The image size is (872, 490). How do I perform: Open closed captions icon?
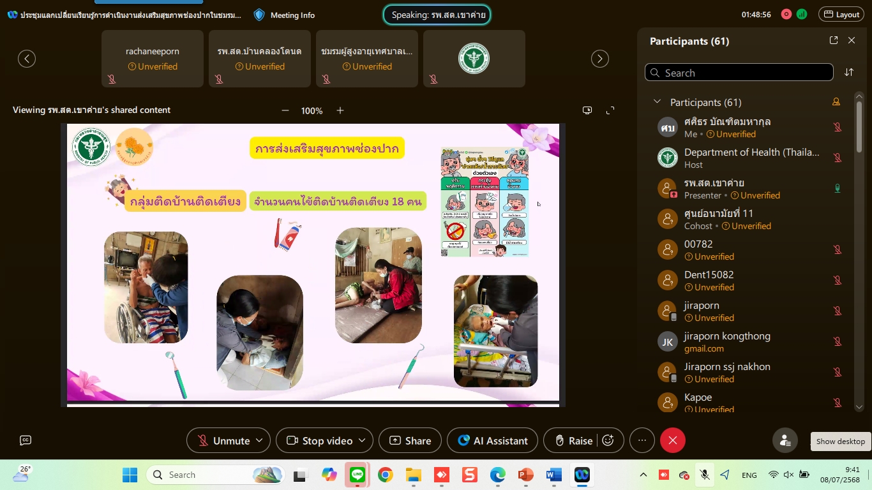coord(26,440)
